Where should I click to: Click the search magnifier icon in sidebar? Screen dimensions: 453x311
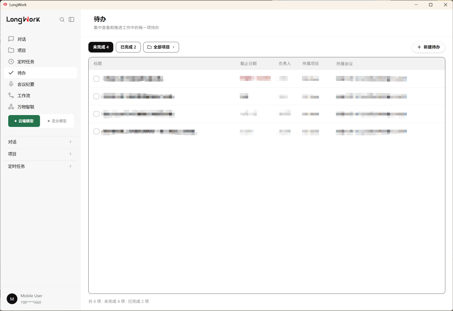[62, 20]
